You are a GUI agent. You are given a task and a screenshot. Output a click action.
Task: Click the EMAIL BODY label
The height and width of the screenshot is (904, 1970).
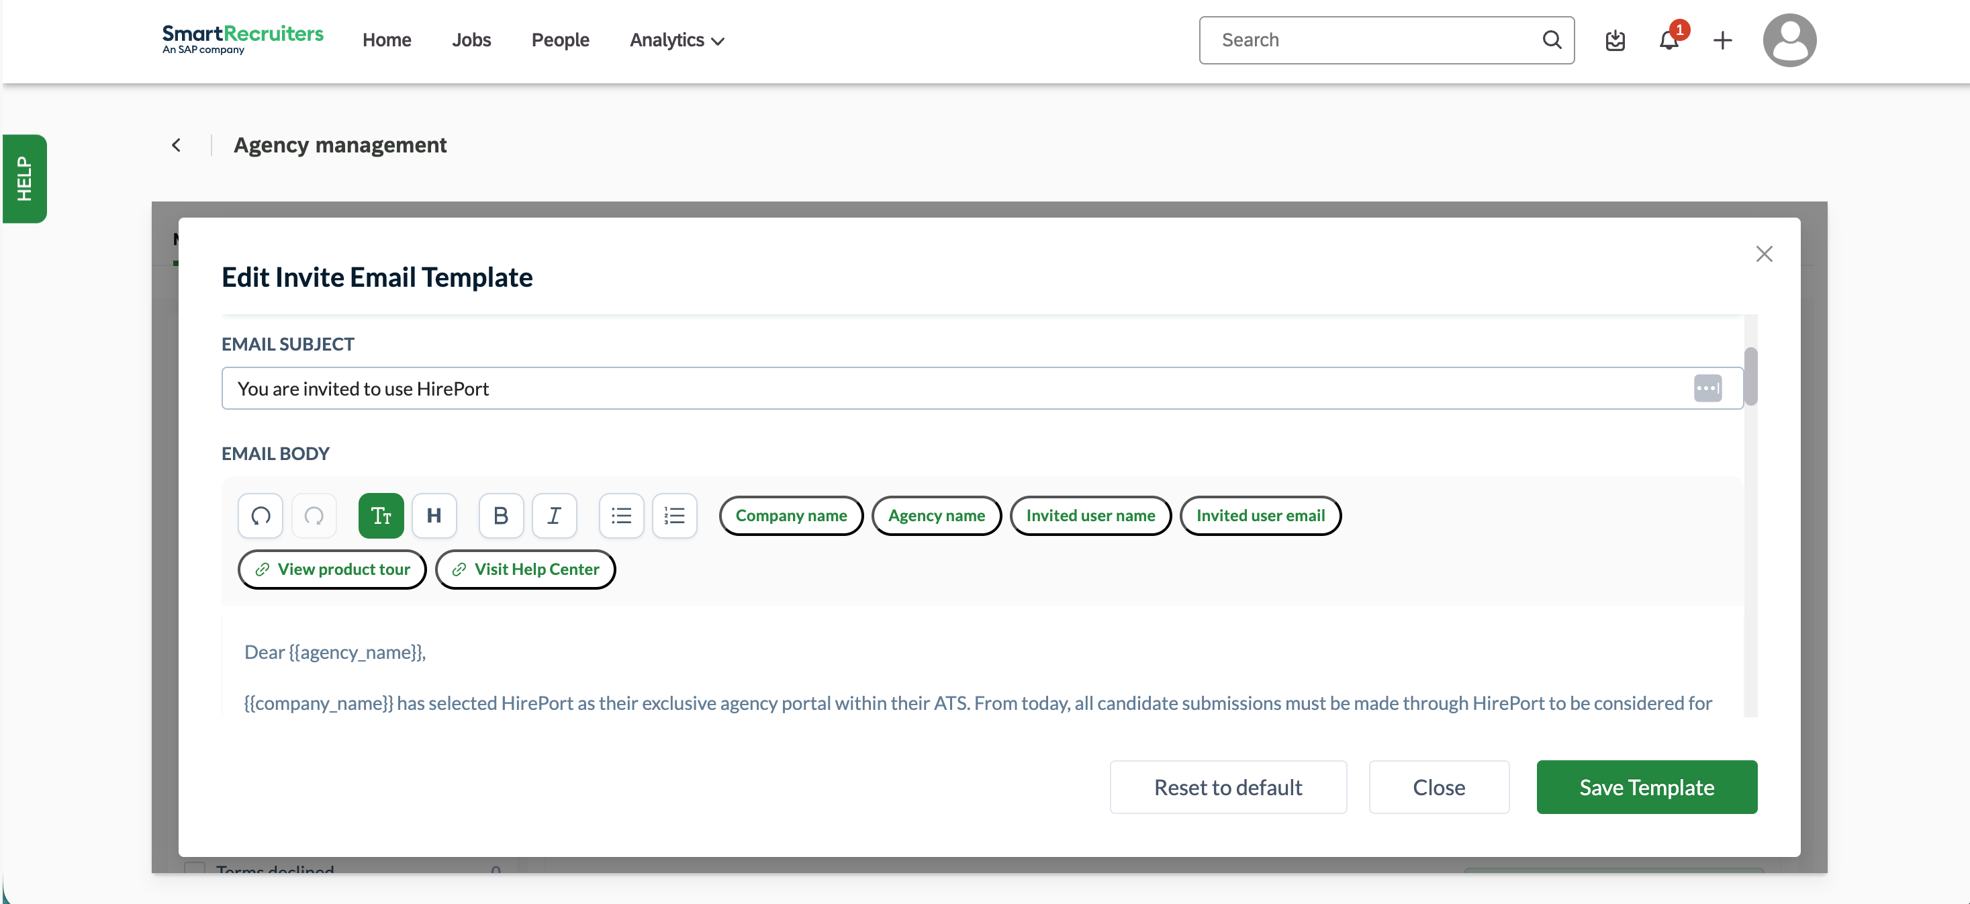point(276,453)
